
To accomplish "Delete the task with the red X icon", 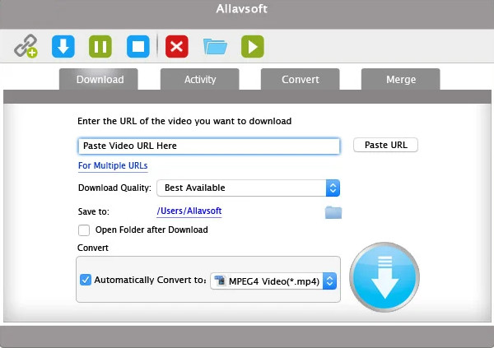I will coord(177,46).
